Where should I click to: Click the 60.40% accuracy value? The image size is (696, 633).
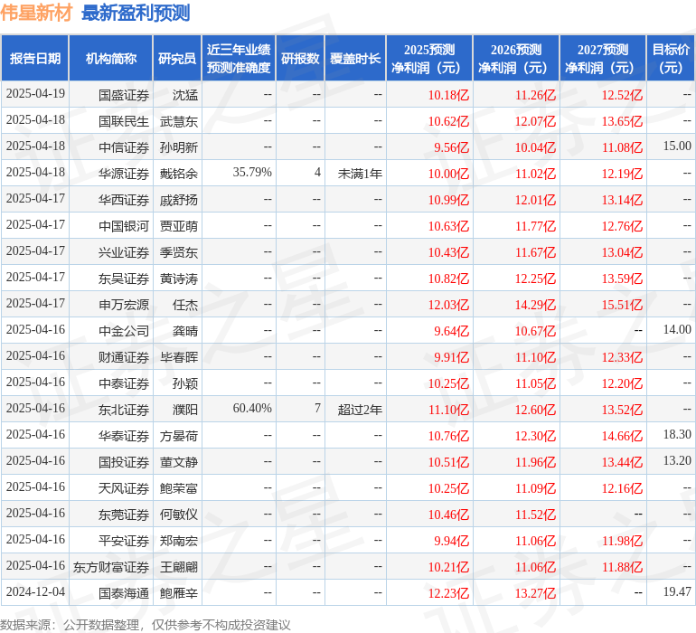pos(252,409)
